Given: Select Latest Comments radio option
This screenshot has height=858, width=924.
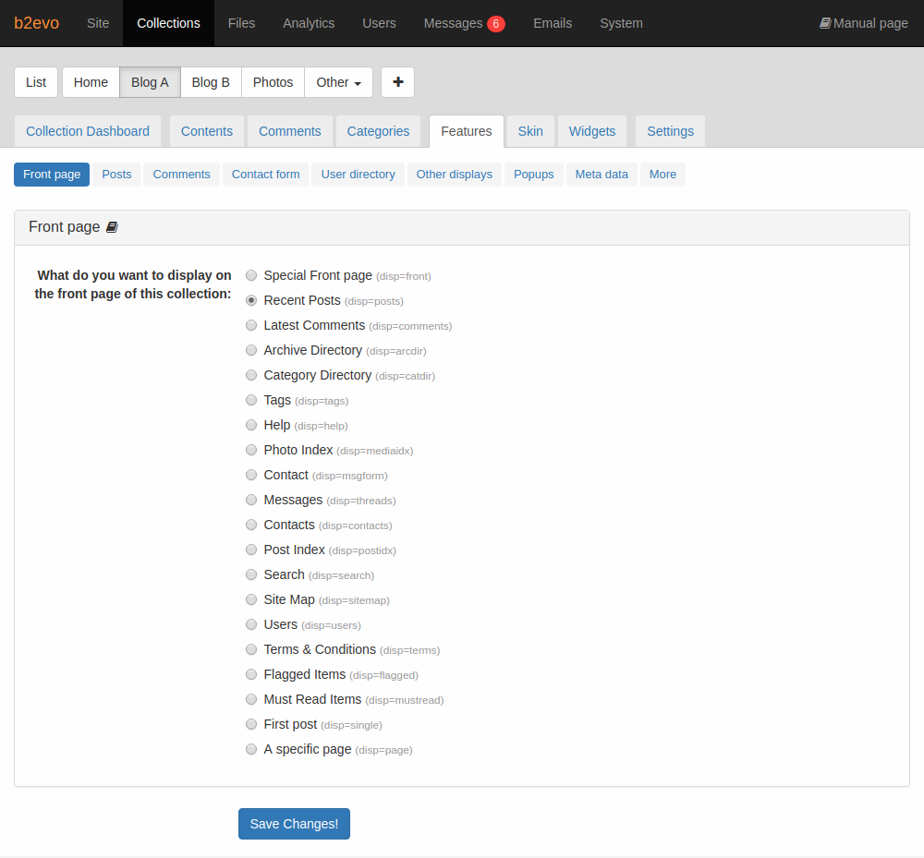Looking at the screenshot, I should 251,325.
